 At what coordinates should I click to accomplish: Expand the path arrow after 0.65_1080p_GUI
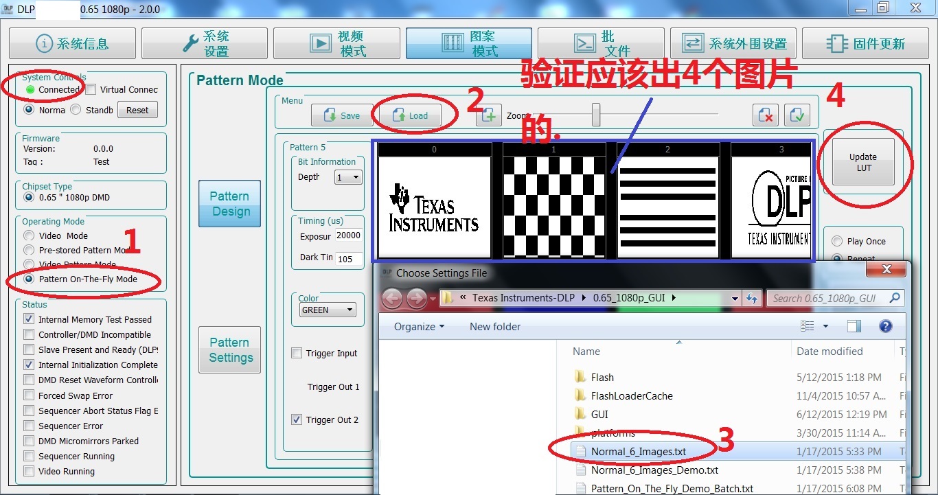674,298
